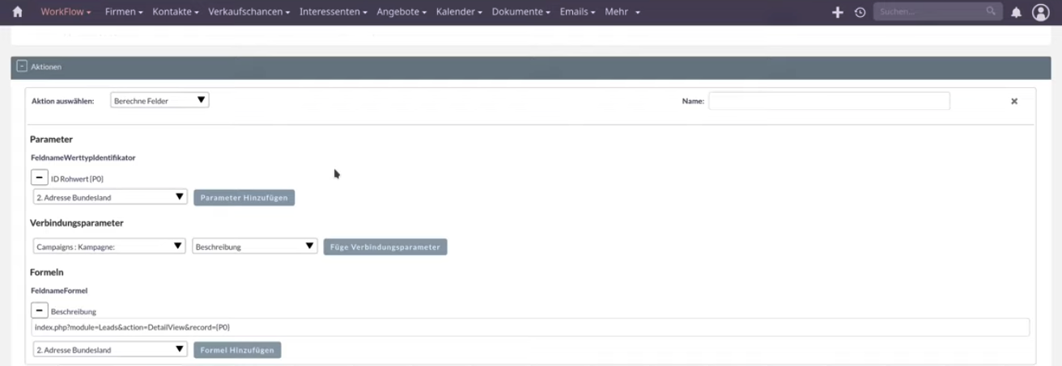Remove the ID Rohwert parameter row
Screen dimensions: 1062x366
coord(39,178)
